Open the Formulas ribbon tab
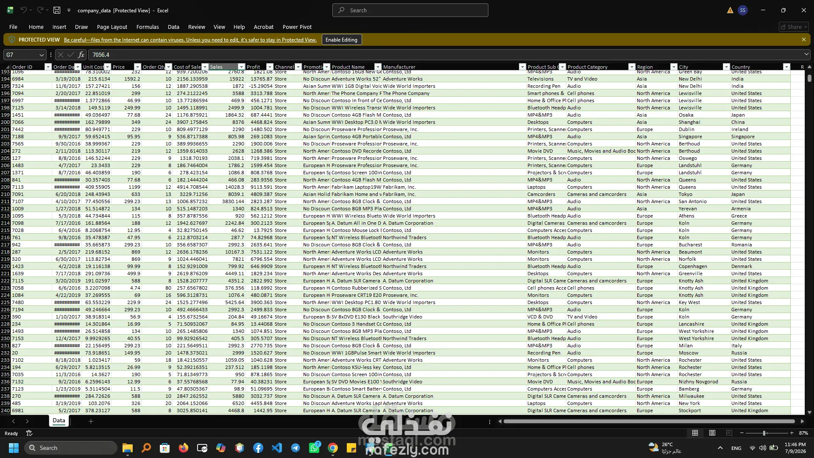The width and height of the screenshot is (814, 458). [148, 27]
